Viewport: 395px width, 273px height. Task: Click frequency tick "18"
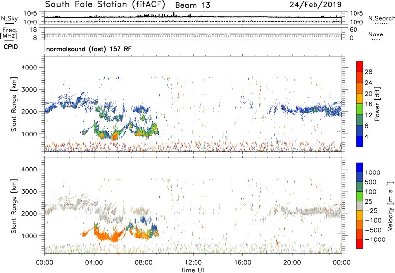33,30
